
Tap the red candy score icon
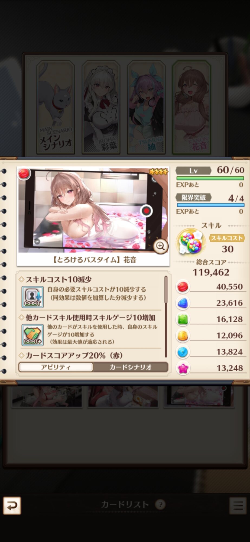[x=183, y=287]
